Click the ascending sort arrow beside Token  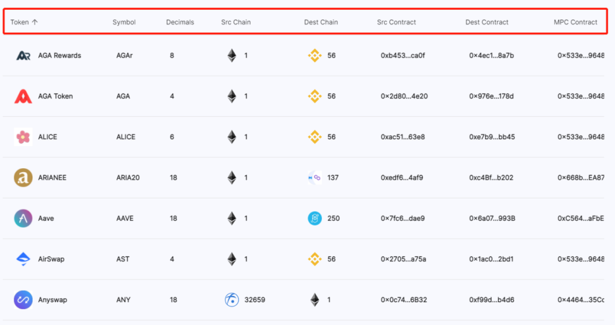tap(35, 22)
